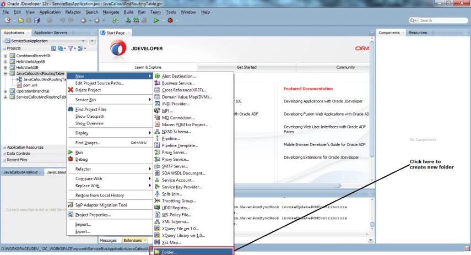Image resolution: width=471 pixels, height=255 pixels.
Task: Click the Project Properties magnifier icon
Action: tap(71, 214)
